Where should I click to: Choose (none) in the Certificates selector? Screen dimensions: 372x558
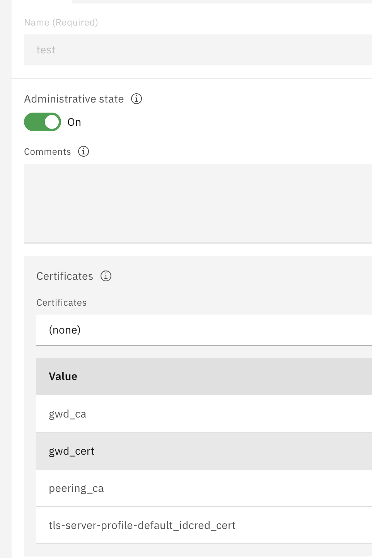click(x=65, y=329)
